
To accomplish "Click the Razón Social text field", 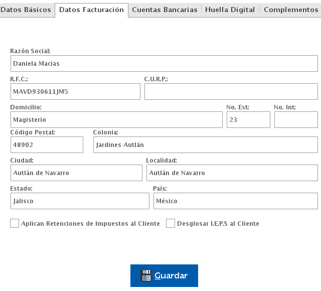I will click(x=164, y=64).
